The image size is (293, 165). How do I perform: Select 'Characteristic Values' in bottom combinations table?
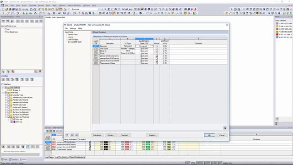click(64, 149)
